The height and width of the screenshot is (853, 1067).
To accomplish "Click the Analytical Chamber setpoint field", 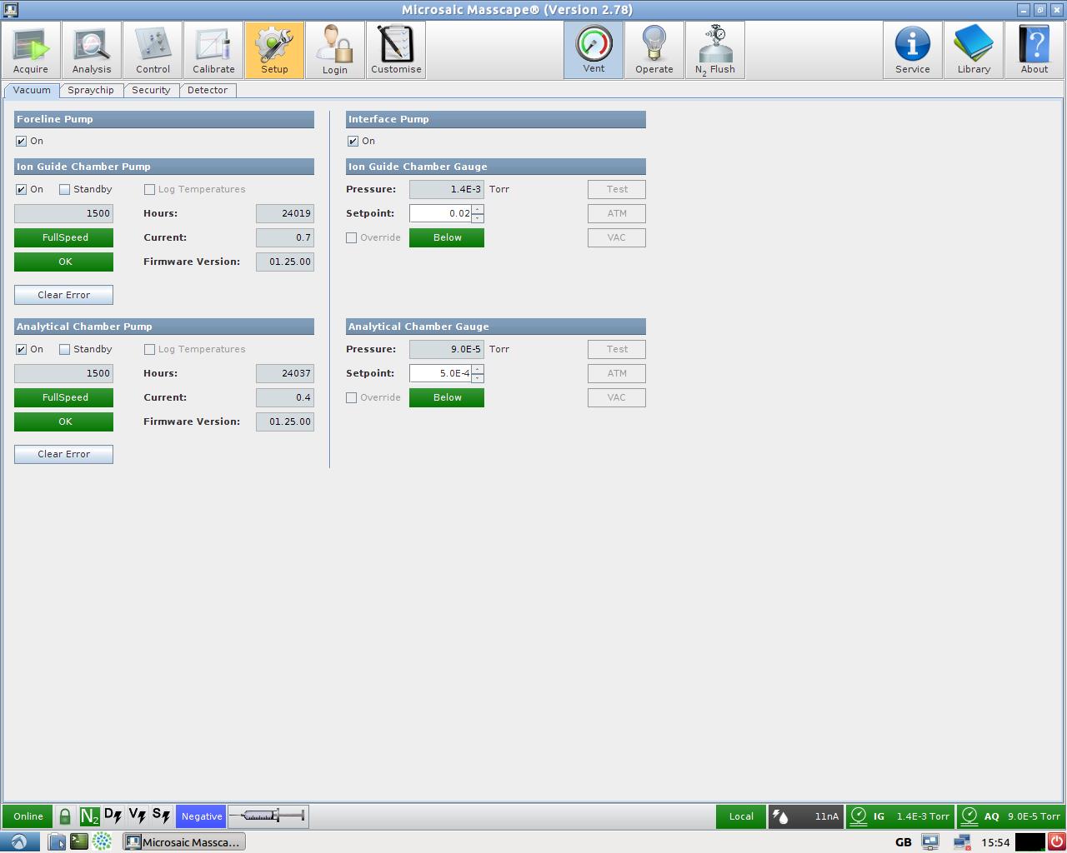I will (x=440, y=373).
